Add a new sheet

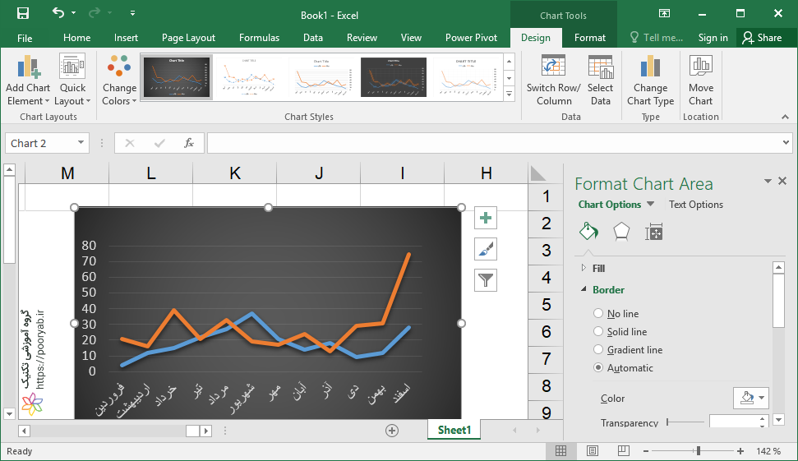click(x=392, y=431)
